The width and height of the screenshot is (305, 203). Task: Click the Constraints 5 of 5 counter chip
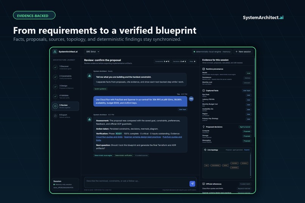162,61
